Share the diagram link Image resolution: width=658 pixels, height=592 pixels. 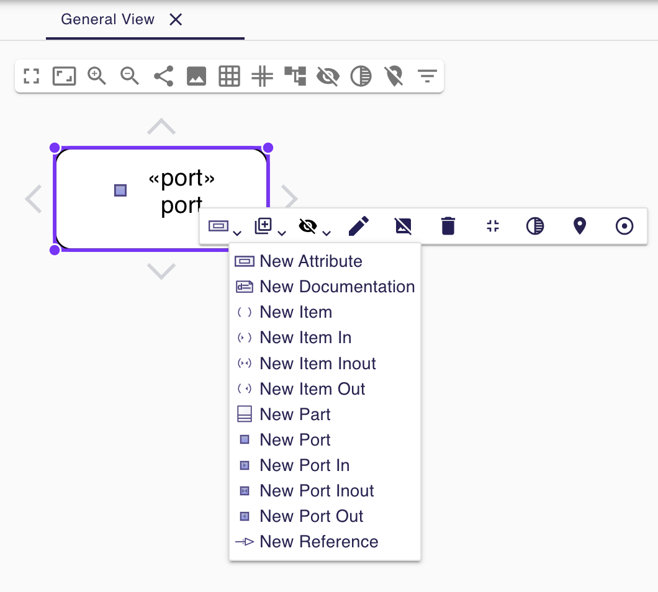pyautogui.click(x=163, y=76)
